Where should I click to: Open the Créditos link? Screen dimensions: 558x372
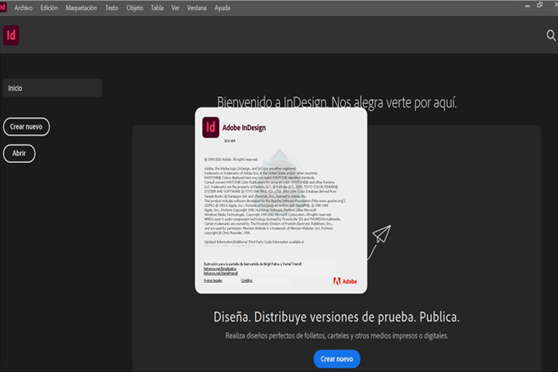click(246, 281)
